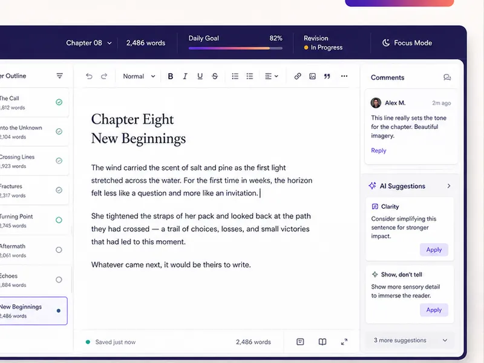Open the reading view book icon
Screen dimensions: 484x363
click(322, 342)
